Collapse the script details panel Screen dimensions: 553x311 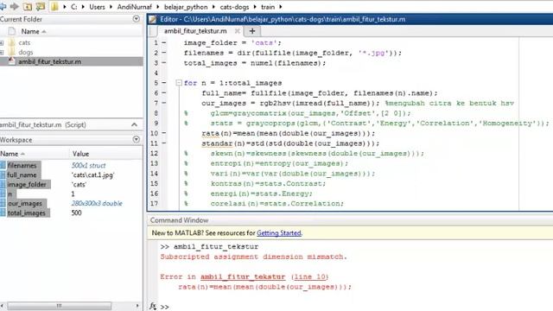coord(135,124)
